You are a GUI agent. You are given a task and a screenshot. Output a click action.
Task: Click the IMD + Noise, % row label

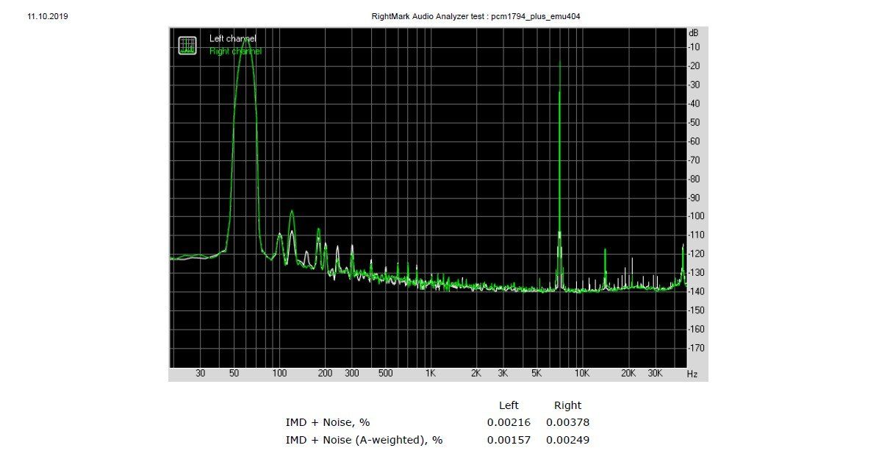[328, 422]
